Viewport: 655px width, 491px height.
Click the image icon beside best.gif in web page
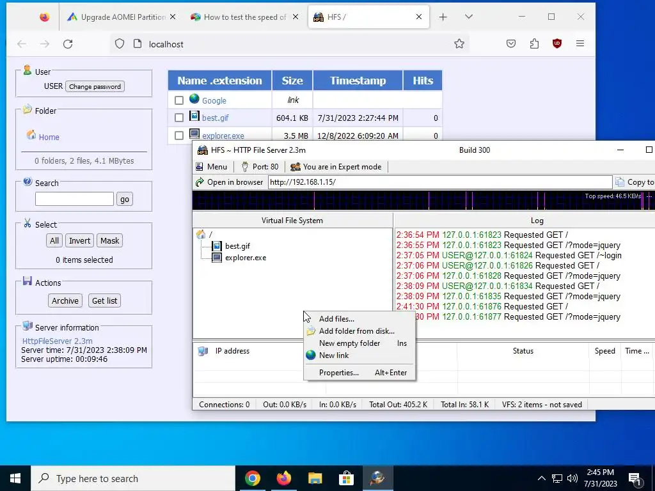(x=194, y=116)
